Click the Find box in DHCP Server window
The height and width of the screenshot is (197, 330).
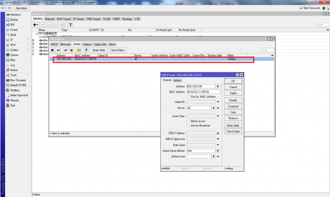point(267,50)
